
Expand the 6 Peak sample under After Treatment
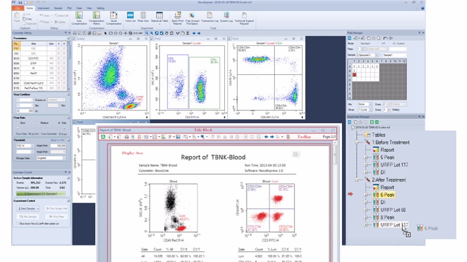coord(365,195)
